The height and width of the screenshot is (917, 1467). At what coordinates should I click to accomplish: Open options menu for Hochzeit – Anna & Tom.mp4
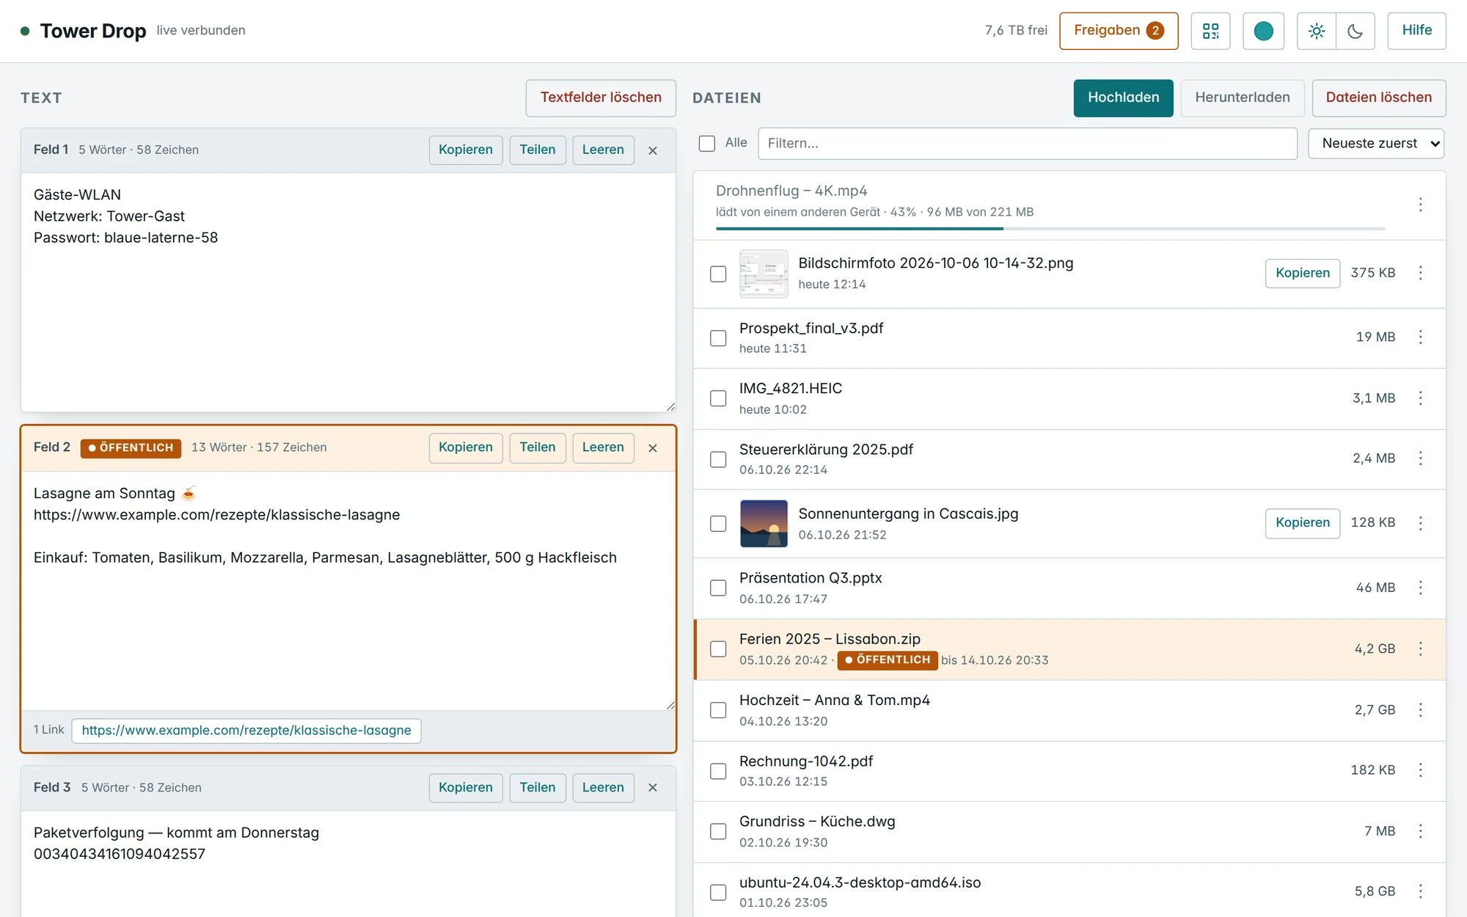[1421, 709]
